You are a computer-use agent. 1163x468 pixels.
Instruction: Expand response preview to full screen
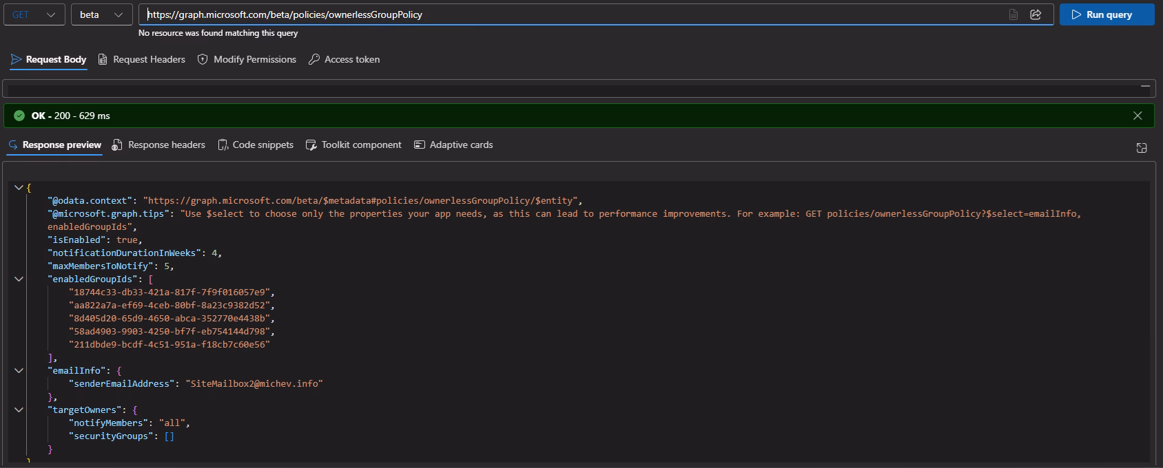pyautogui.click(x=1142, y=148)
